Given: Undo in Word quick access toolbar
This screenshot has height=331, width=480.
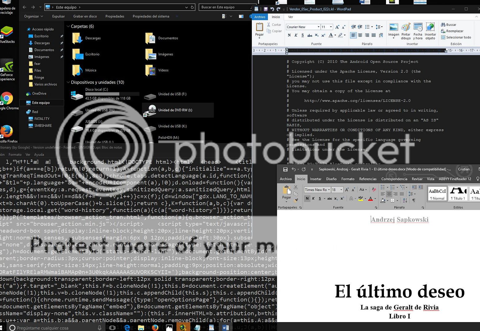Looking at the screenshot, I should [x=294, y=169].
